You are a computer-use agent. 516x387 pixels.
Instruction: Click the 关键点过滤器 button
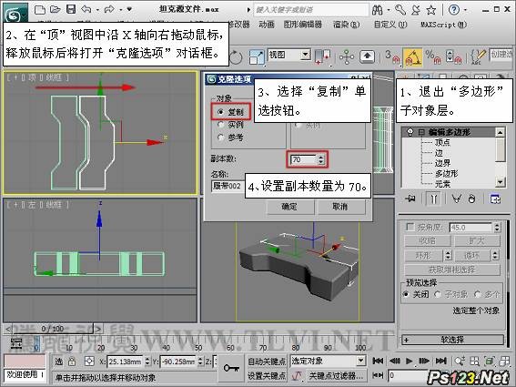pyautogui.click(x=336, y=375)
